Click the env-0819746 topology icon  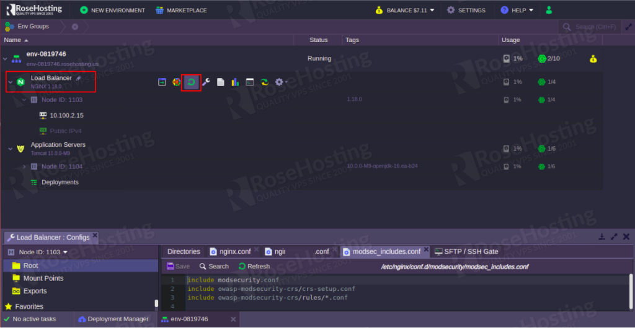coord(16,59)
